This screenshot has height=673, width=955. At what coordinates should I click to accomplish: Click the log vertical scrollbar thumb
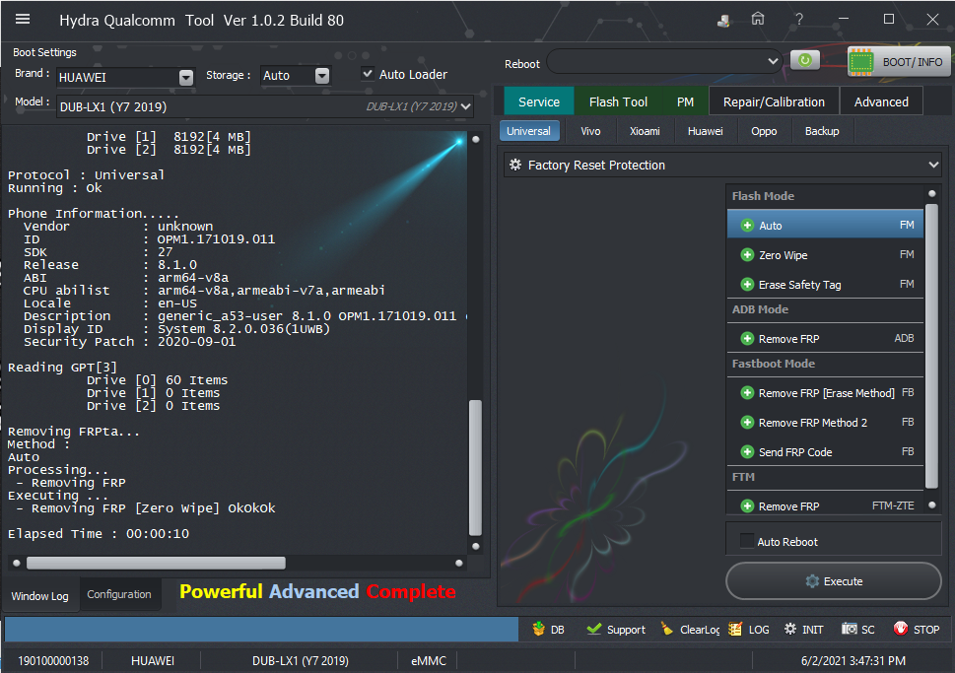click(475, 467)
